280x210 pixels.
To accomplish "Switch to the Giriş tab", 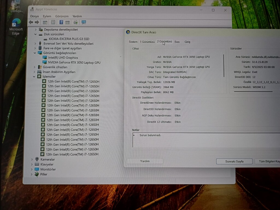I will tap(187, 42).
